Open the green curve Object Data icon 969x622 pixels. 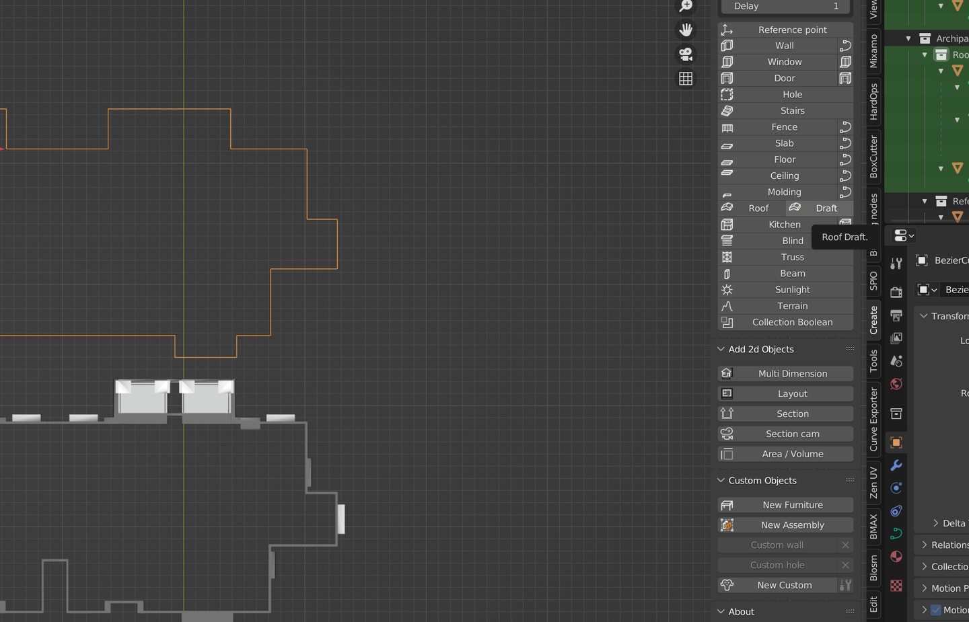(896, 534)
